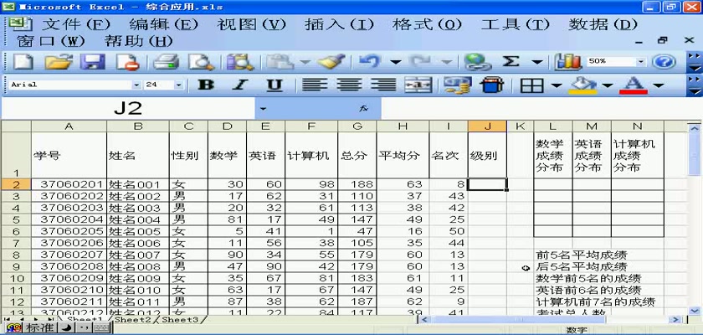Toggle Italic formatting
Screen dimensions: 703x335
(240, 85)
